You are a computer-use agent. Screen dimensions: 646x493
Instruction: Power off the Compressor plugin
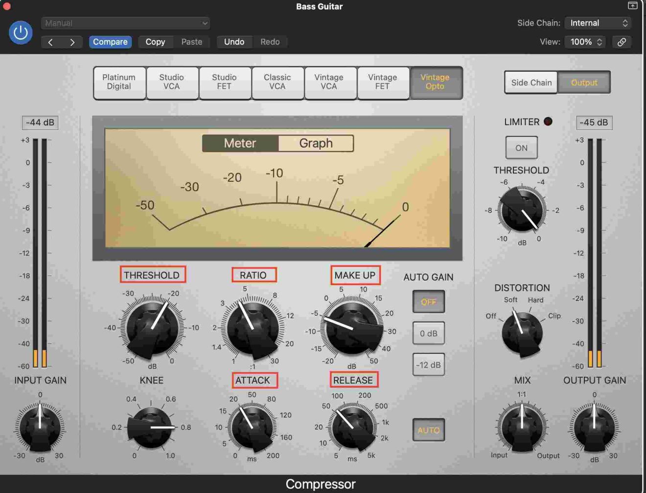tap(21, 32)
